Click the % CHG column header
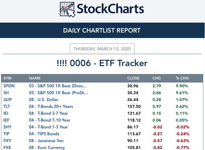Image resolution: width=205 pixels, height=150 pixels. 182,78
